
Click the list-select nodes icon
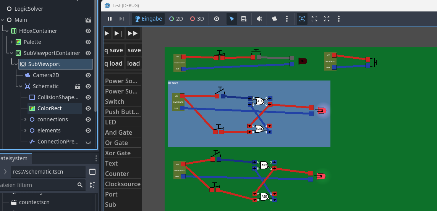click(x=244, y=19)
